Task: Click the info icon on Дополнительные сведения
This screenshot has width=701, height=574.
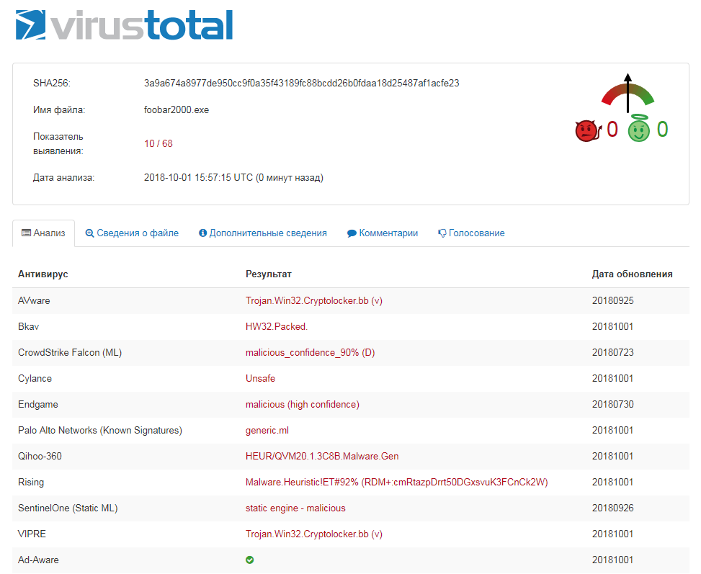Action: 203,233
